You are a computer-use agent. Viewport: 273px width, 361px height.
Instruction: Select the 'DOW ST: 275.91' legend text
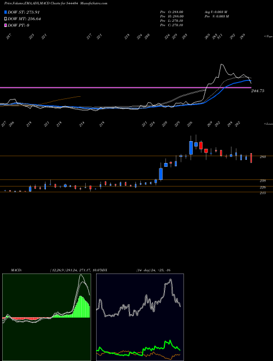point(24,12)
